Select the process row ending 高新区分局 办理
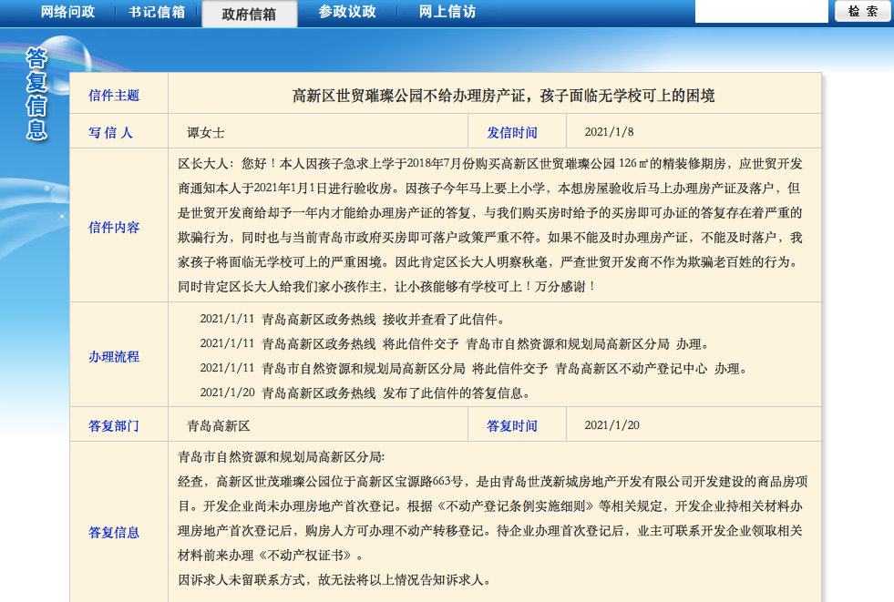The height and width of the screenshot is (602, 894). coord(455,344)
